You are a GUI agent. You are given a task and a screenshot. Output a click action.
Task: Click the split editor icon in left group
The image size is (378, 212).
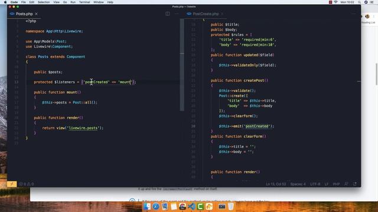pyautogui.click(x=168, y=14)
